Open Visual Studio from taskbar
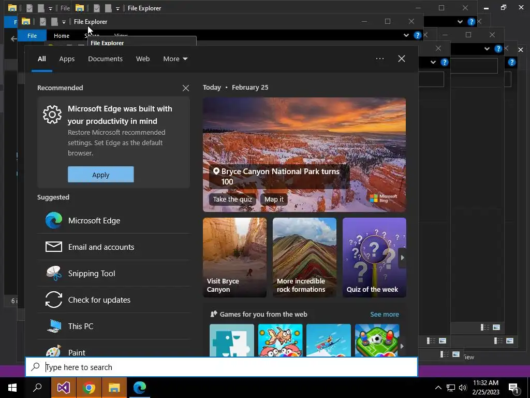 click(63, 388)
